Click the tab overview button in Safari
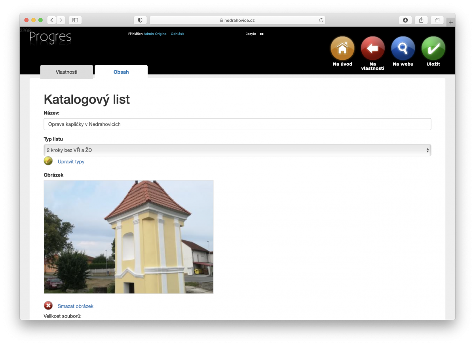 click(437, 20)
